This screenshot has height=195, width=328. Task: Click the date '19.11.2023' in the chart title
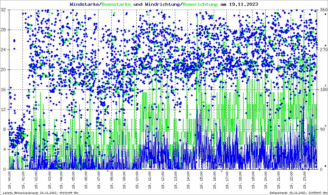tap(244, 4)
